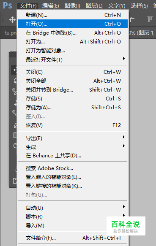Expand the 导出(E) submenu arrow
Screen dimensions: 156x246
[124, 137]
